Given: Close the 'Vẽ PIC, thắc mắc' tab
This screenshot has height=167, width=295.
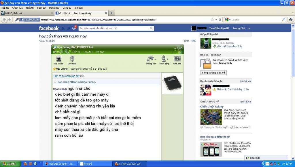Looking at the screenshot, I should pyautogui.click(x=52, y=13).
